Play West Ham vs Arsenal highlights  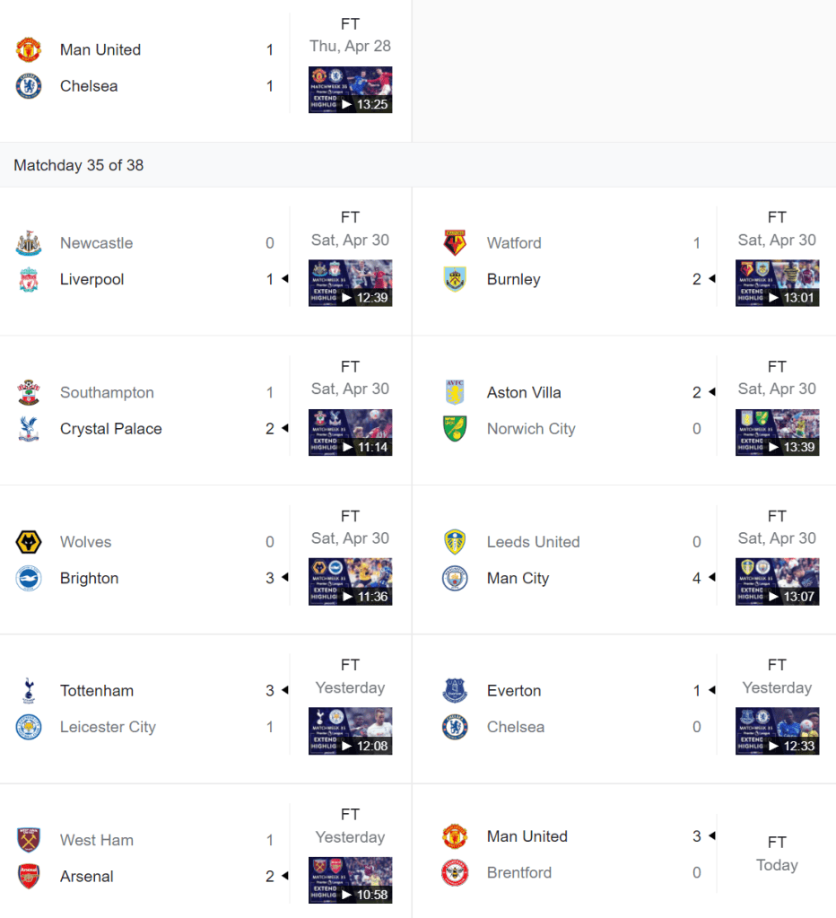point(350,880)
